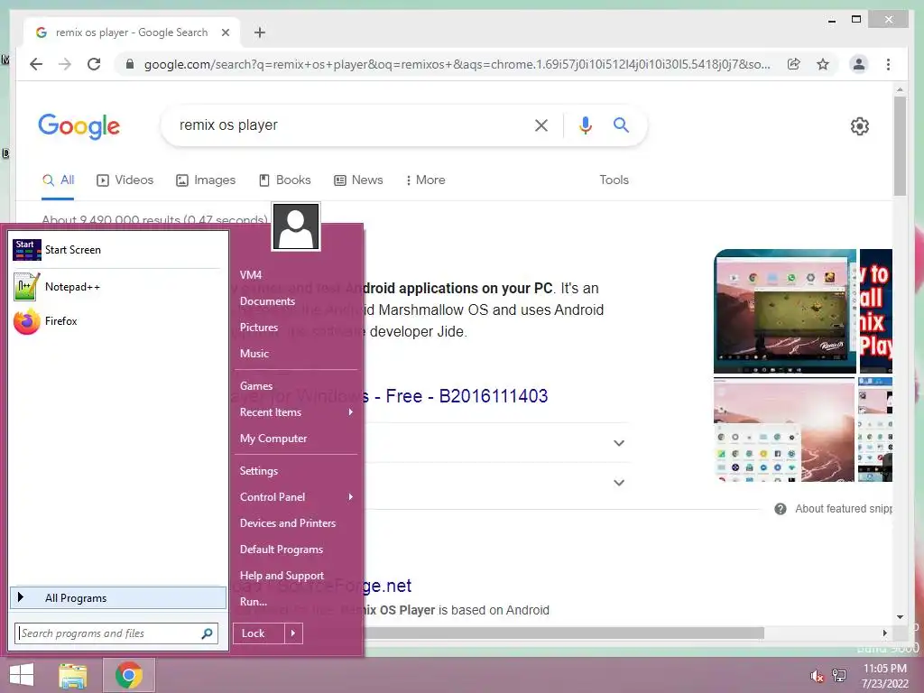Click the Windows Start button
Viewport: 924px width, 693px height.
point(22,675)
